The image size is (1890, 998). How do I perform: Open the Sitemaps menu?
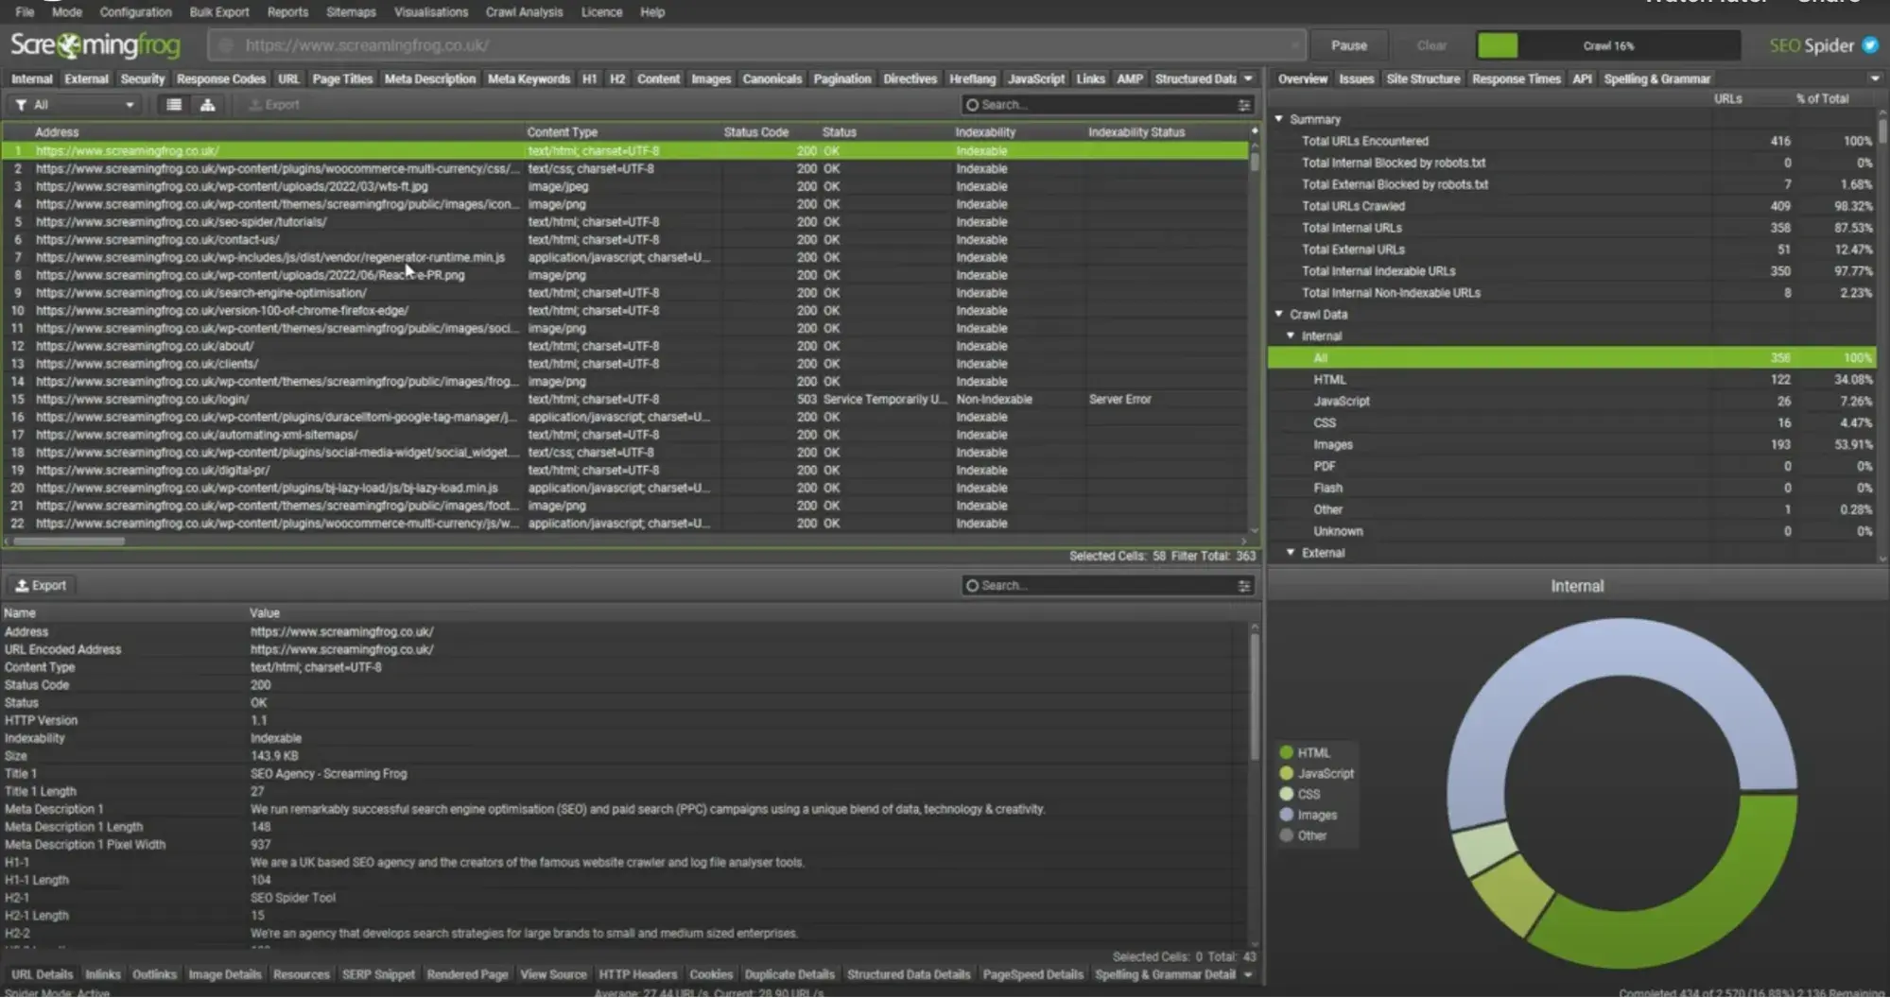tap(351, 12)
